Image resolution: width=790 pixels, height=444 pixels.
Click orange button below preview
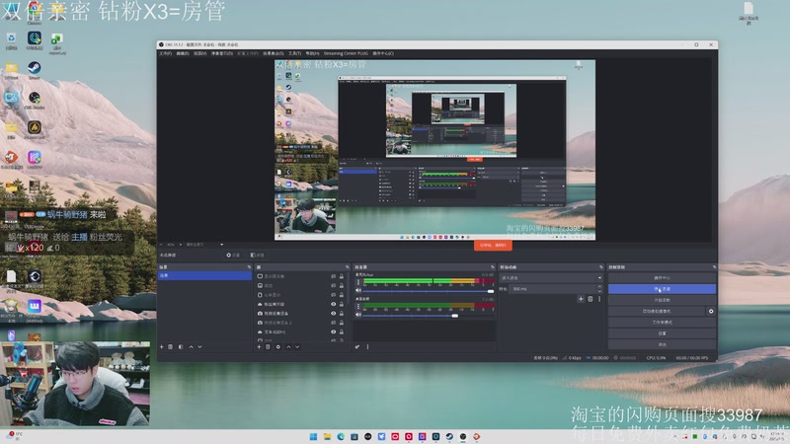493,245
